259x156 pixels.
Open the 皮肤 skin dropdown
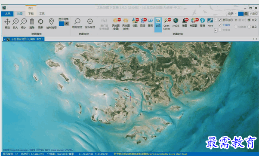pos(232,14)
